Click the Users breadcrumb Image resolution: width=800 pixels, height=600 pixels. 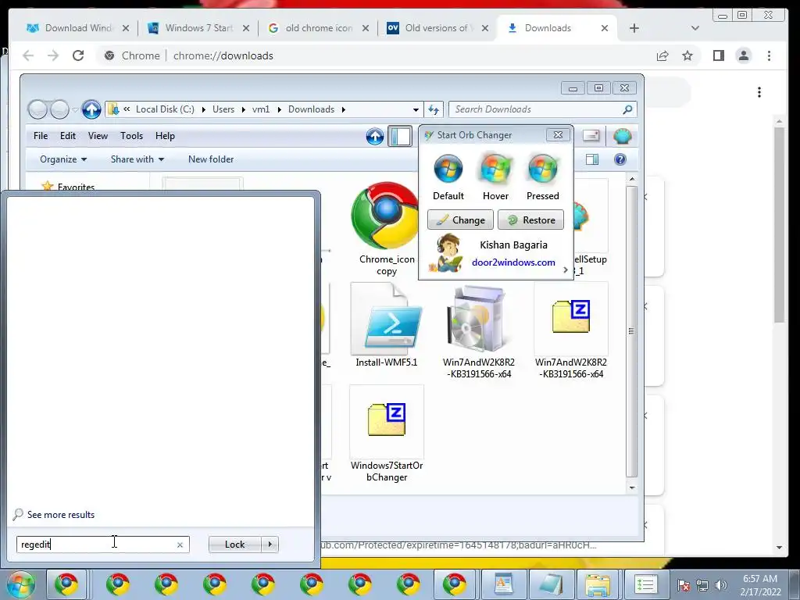(x=223, y=109)
